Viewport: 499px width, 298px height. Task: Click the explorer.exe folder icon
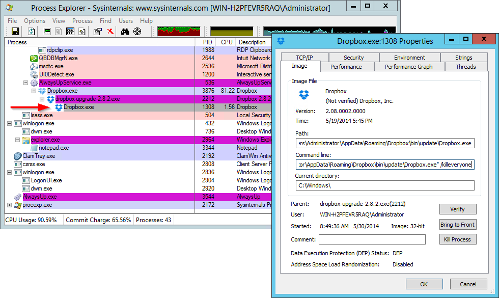coord(26,140)
